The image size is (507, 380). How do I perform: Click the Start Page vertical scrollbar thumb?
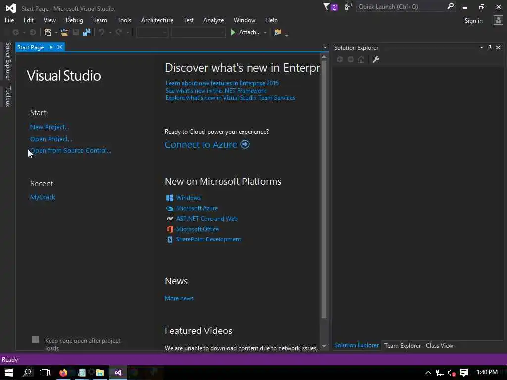click(x=324, y=190)
